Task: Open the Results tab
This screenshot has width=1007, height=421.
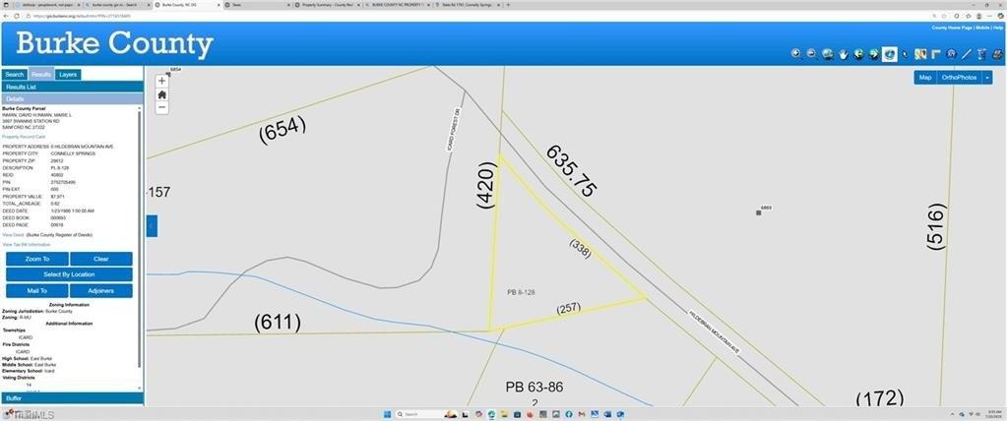Action: tap(41, 75)
